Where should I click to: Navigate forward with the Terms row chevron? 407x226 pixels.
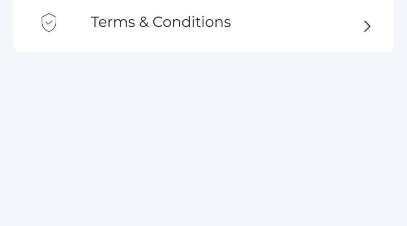367,26
